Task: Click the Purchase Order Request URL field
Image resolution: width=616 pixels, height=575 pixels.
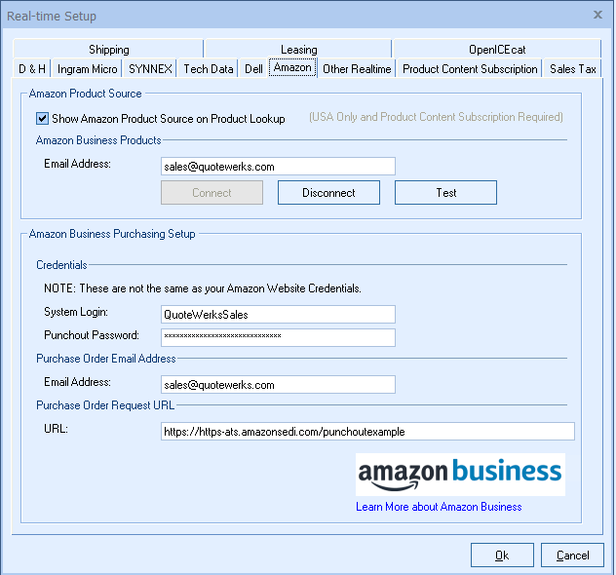Action: click(x=367, y=432)
